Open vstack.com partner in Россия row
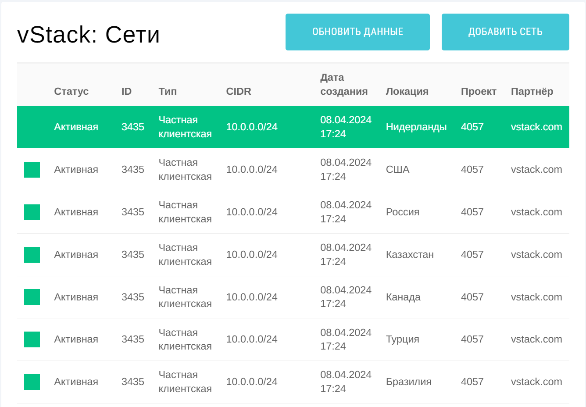Image resolution: width=586 pixels, height=407 pixels. pos(536,212)
